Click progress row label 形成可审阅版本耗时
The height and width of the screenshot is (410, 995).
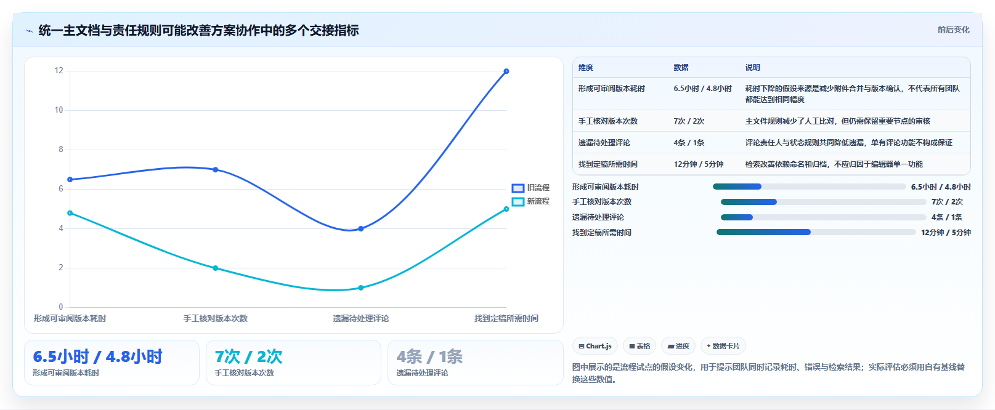tap(606, 187)
